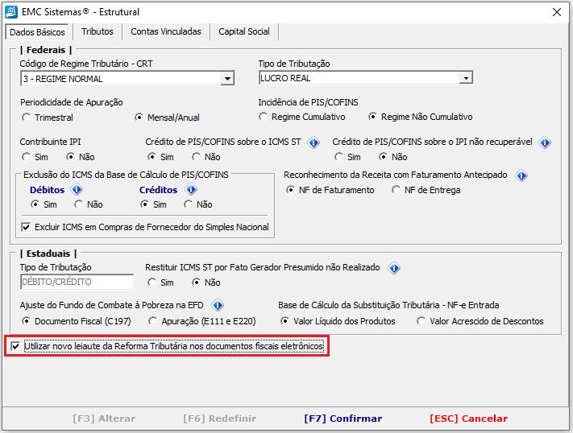Image resolution: width=573 pixels, height=433 pixels.
Task: Switch to the Dados Básicos tab
Action: [37, 32]
